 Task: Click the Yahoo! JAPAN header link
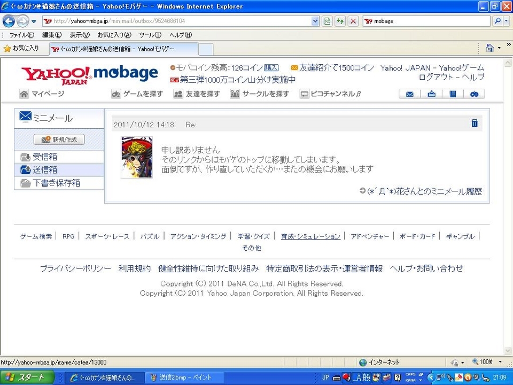[405, 68]
